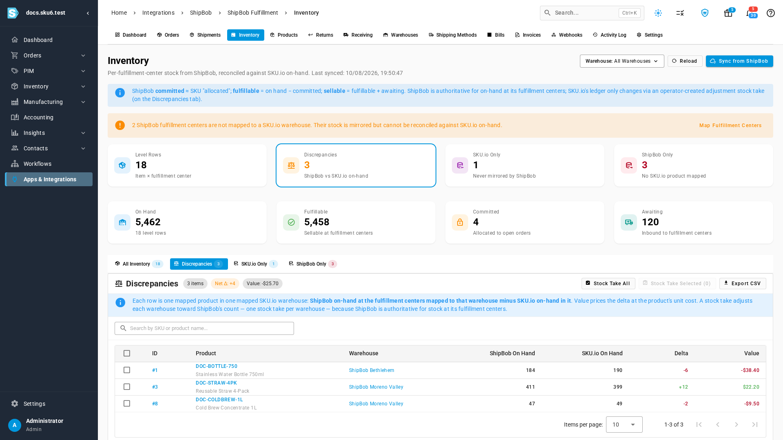The height and width of the screenshot is (440, 783).
Task: Open the Warehouse: All Warehouses dropdown
Action: point(622,61)
